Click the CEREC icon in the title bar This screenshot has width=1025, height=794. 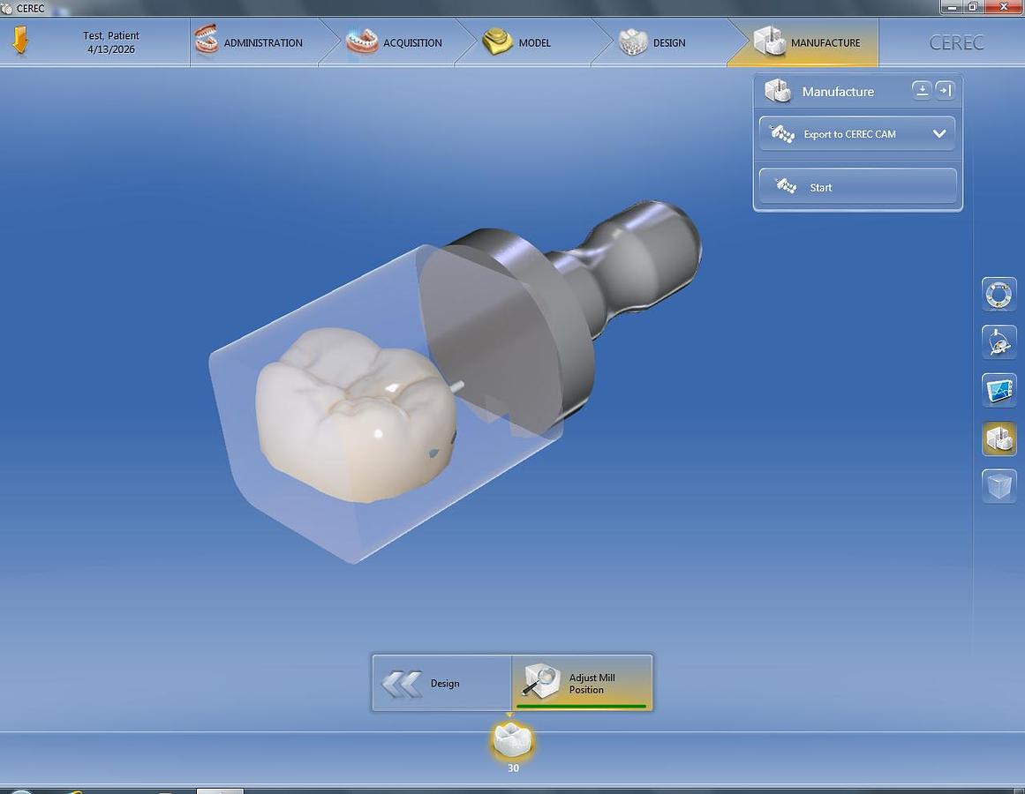tap(8, 8)
